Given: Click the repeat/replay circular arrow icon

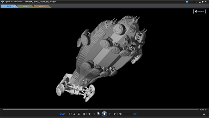Looking at the screenshot, I should pyautogui.click(x=70, y=114).
